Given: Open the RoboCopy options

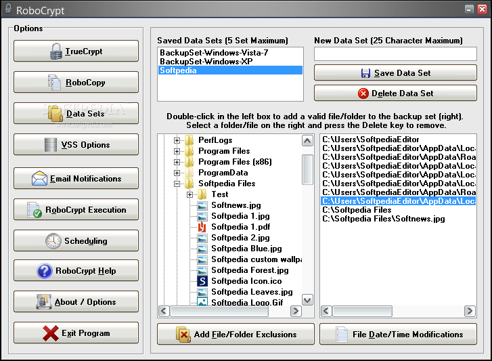Looking at the screenshot, I should click(x=76, y=82).
